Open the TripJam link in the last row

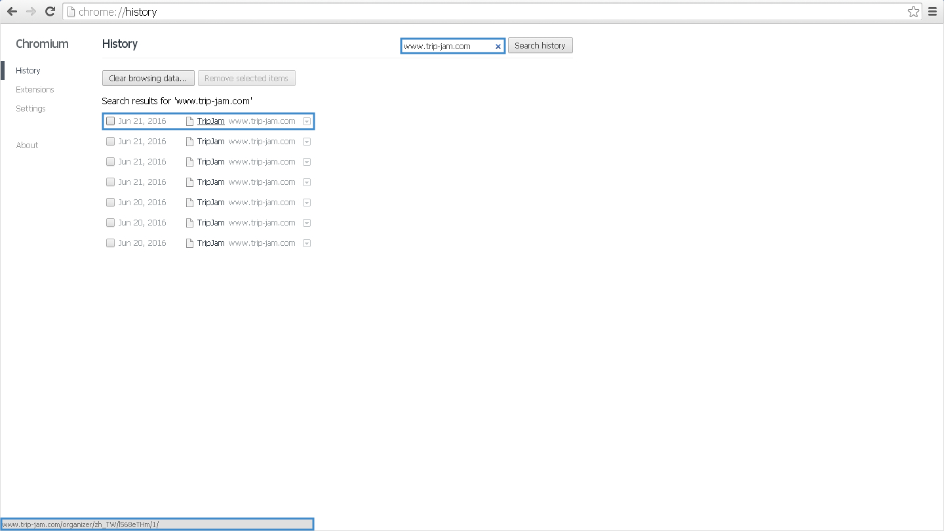point(210,243)
